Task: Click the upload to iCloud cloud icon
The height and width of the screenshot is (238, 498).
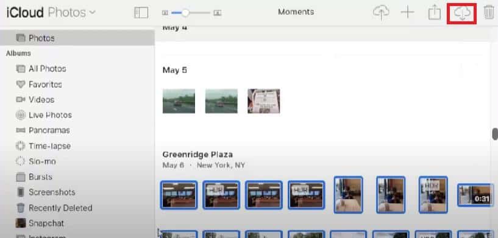Action: pos(381,13)
